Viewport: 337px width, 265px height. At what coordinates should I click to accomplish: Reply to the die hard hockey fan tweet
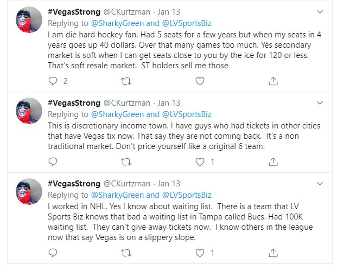(53, 81)
